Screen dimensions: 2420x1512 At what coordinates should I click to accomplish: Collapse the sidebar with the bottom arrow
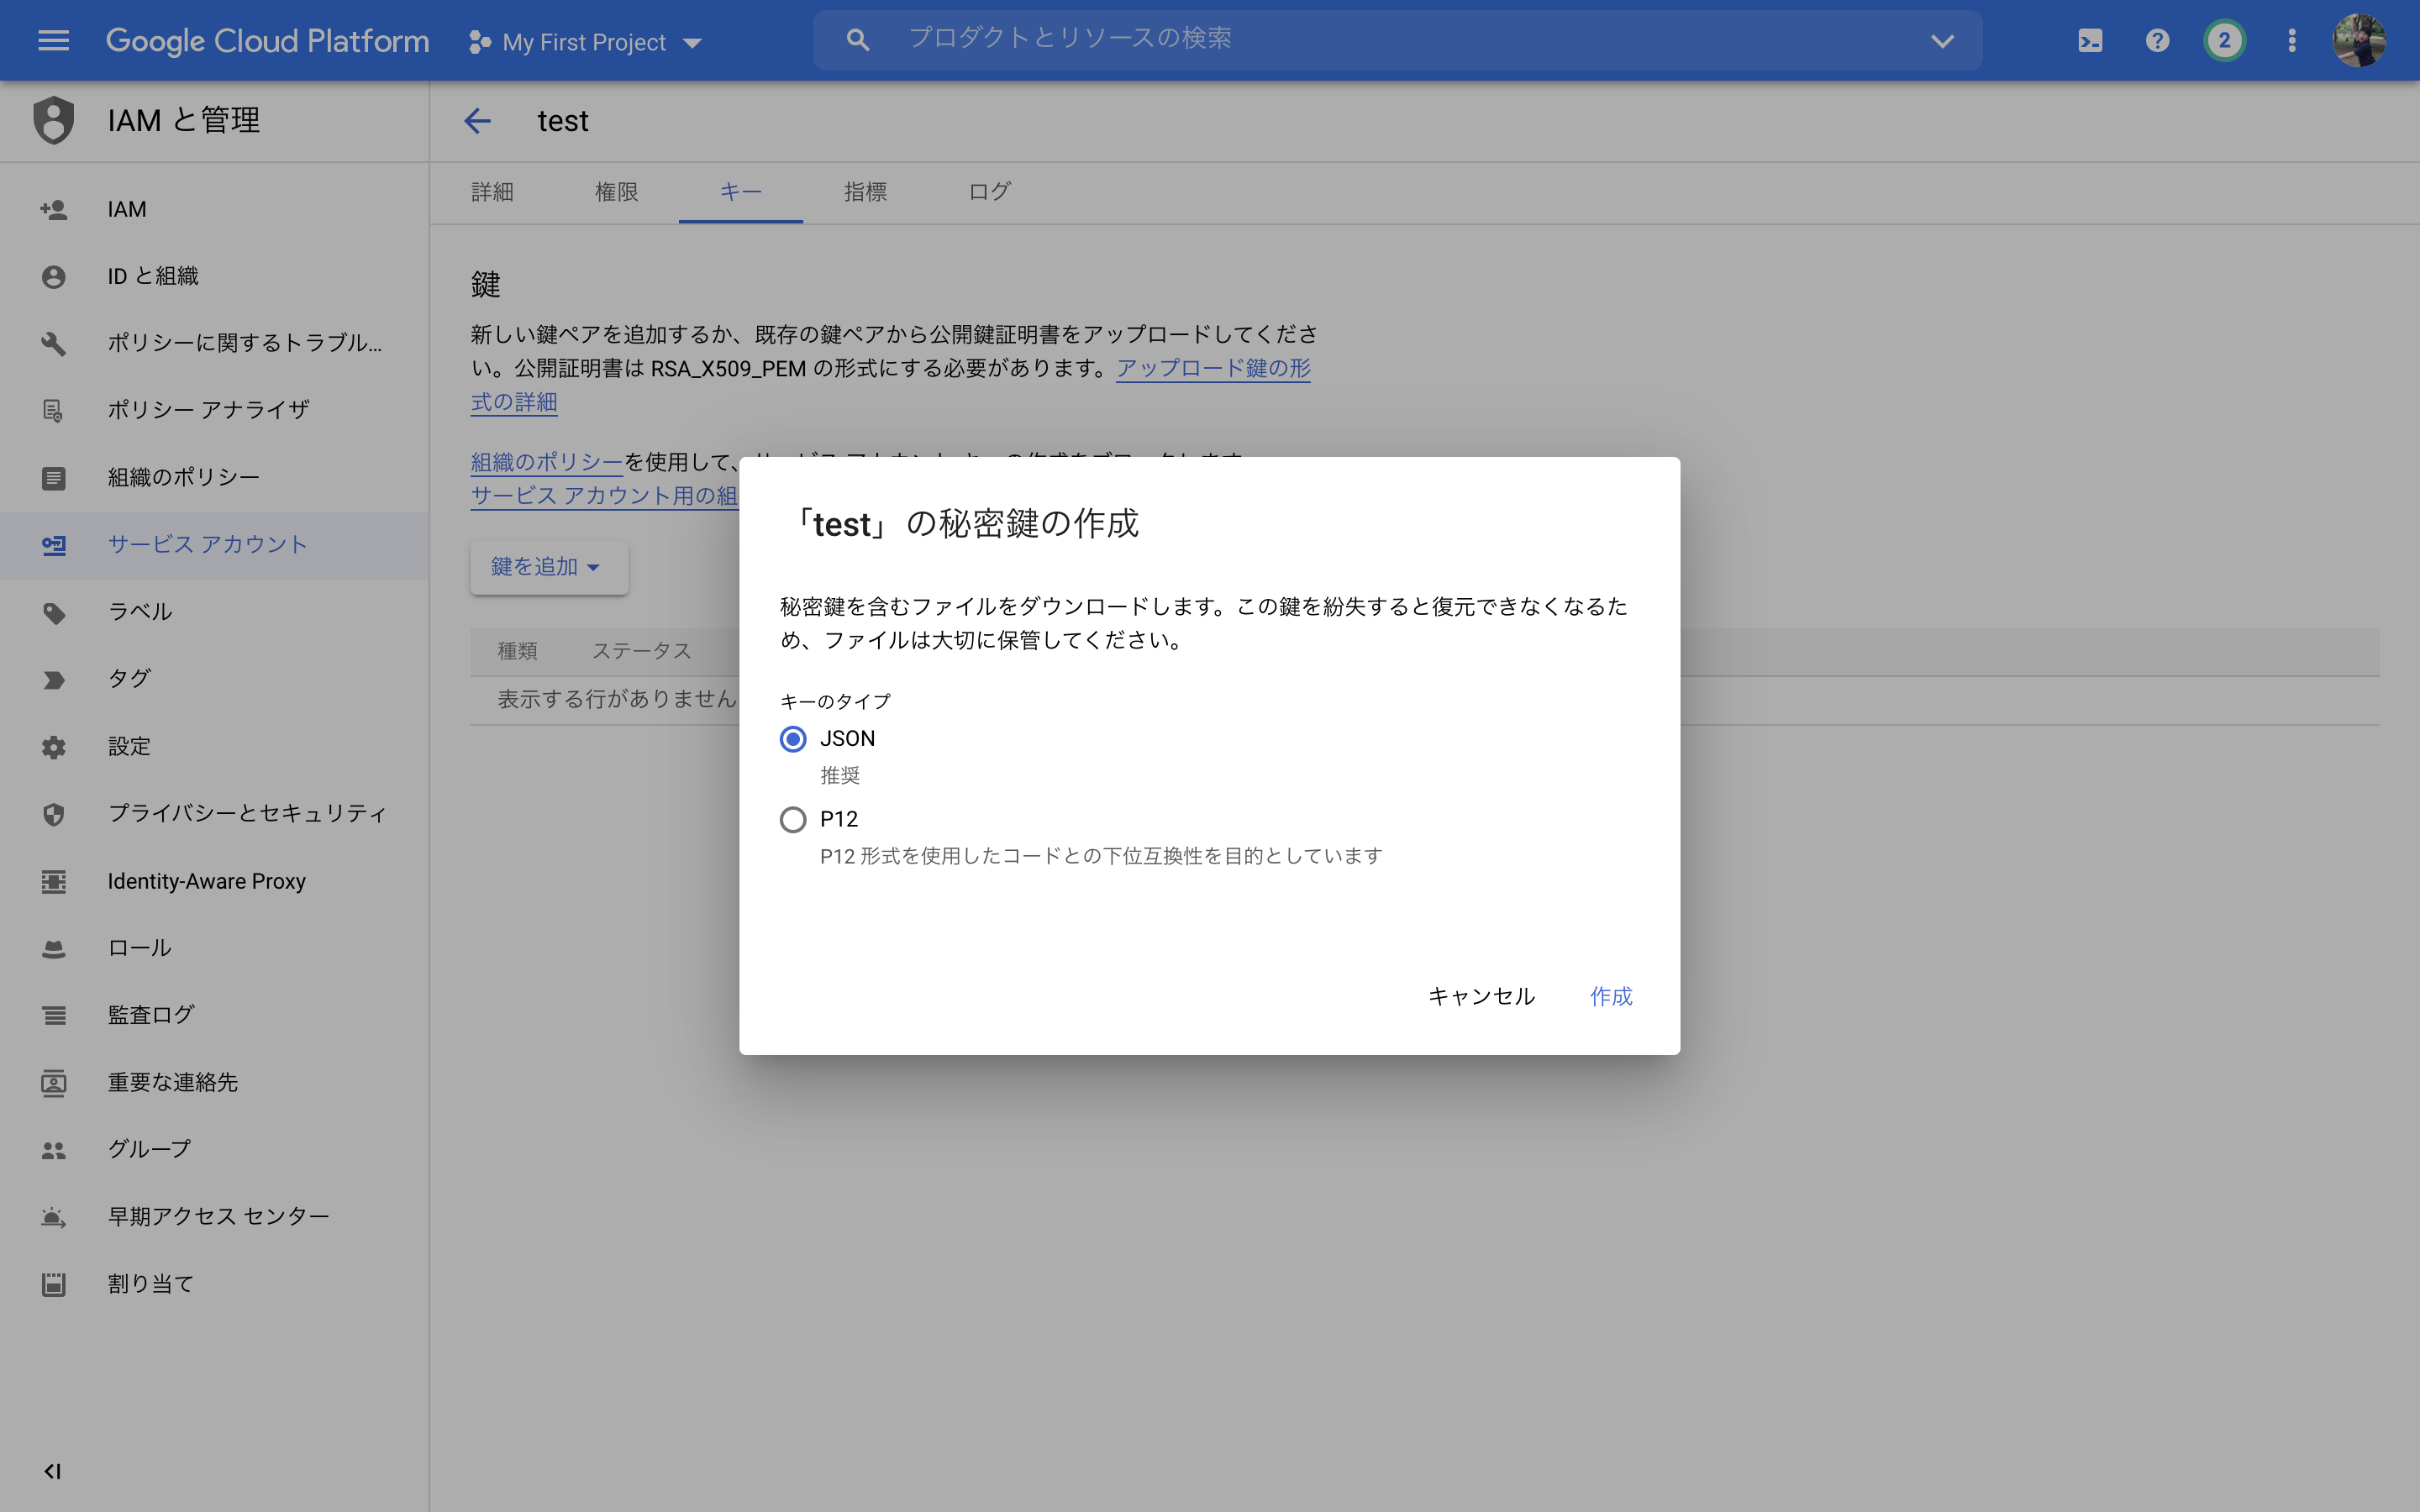52,1470
